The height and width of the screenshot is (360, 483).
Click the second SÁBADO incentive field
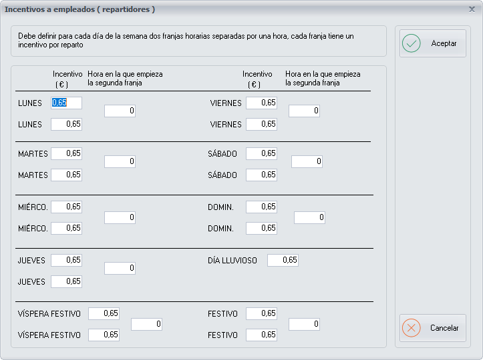261,175
